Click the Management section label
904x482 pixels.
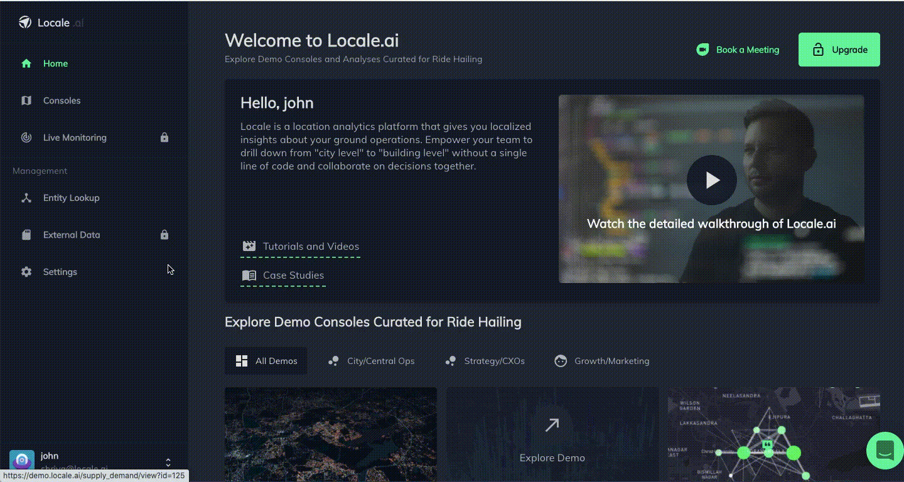40,171
